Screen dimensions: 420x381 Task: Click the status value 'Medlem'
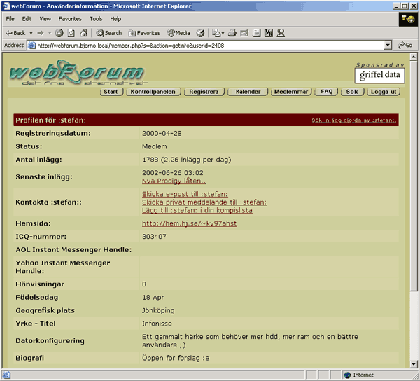[x=154, y=146]
